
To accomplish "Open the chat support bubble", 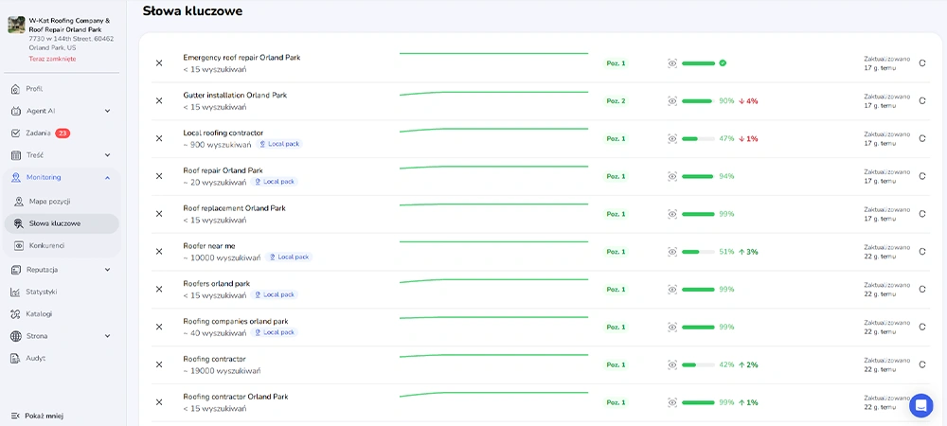I will pyautogui.click(x=920, y=405).
